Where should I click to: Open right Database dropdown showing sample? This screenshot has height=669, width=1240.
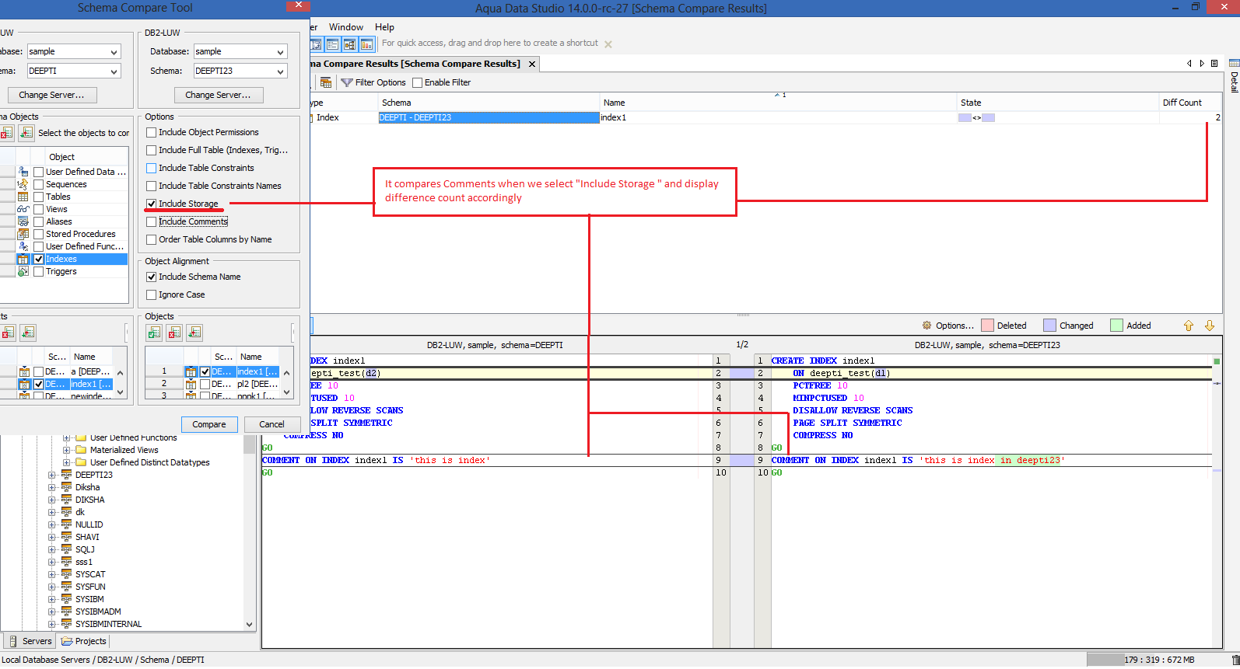pos(240,52)
